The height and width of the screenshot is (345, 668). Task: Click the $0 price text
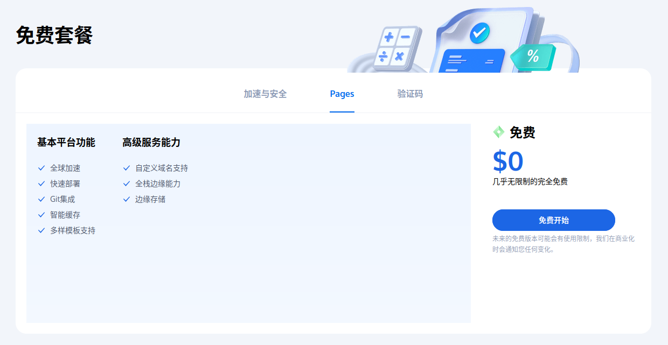tap(508, 161)
